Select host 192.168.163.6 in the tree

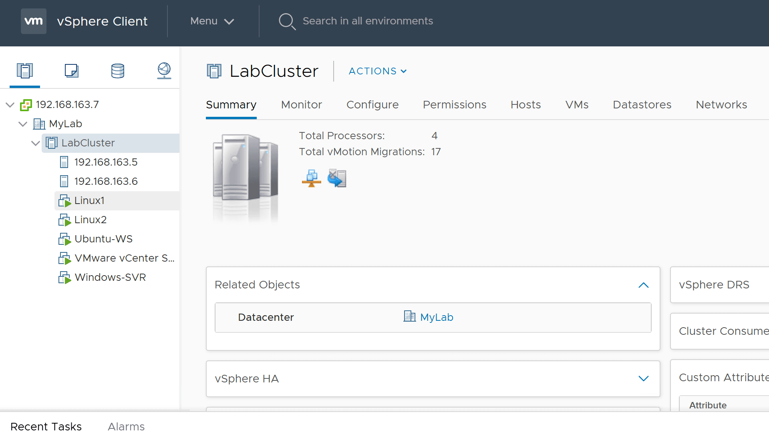coord(106,182)
